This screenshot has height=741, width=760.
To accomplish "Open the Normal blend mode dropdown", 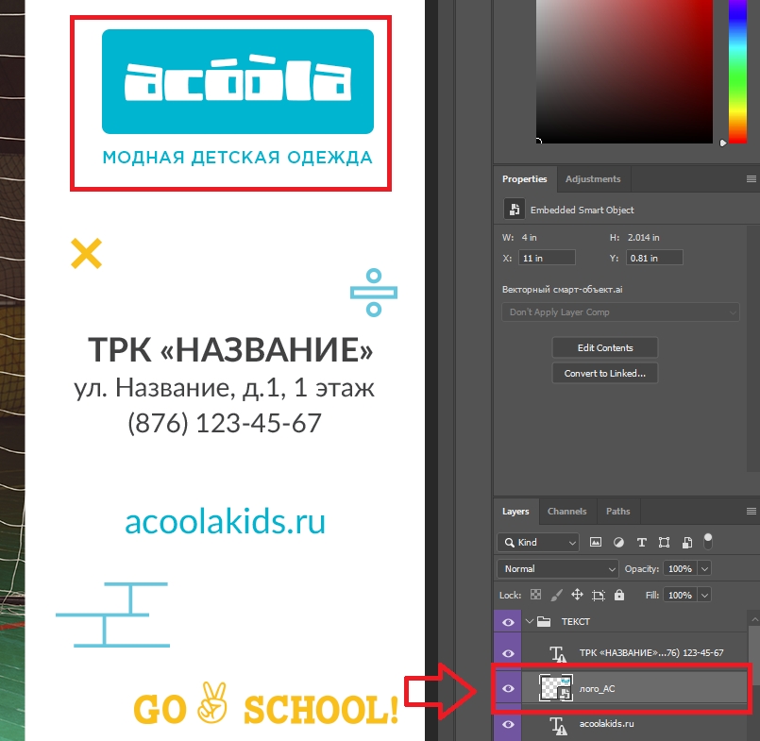I will 557,568.
